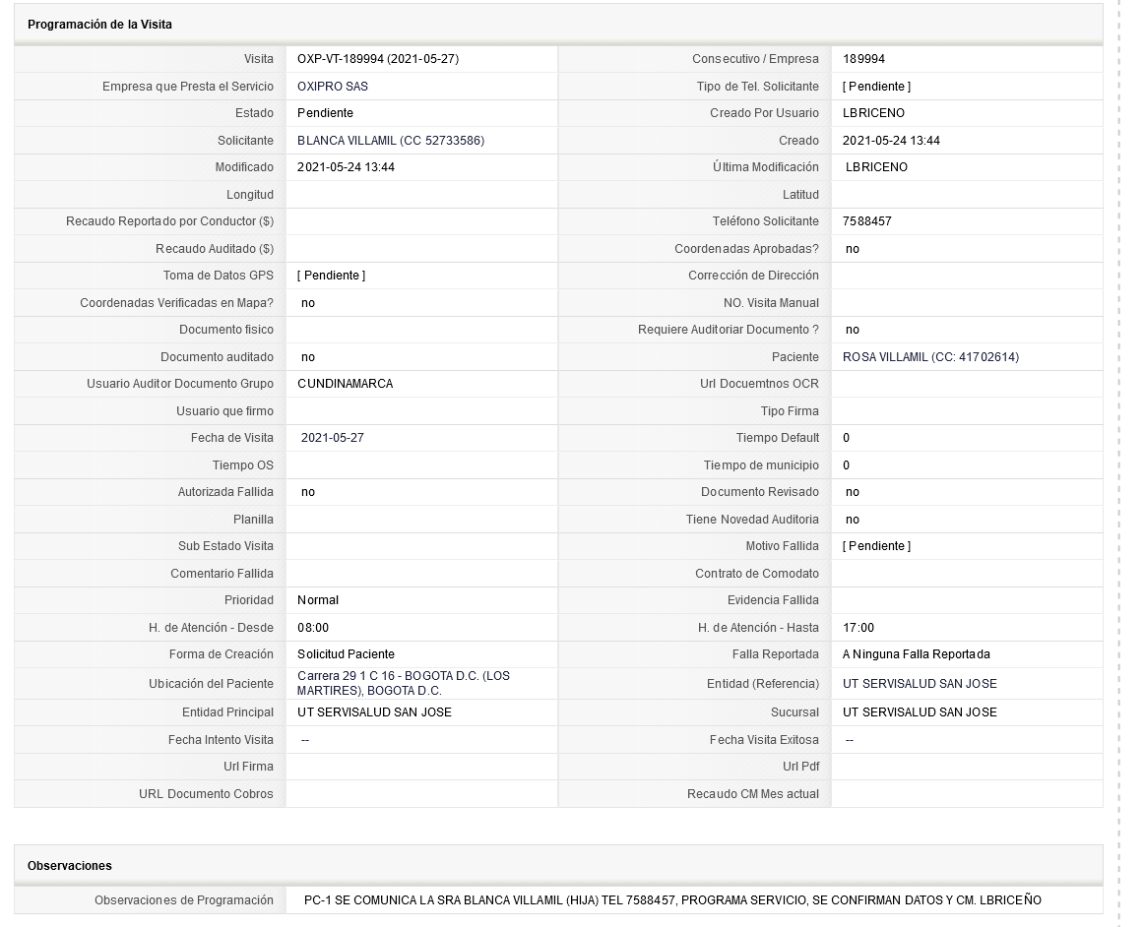The width and height of the screenshot is (1143, 927).
Task: Click Tiempo de municipio value 0
Action: click(847, 464)
